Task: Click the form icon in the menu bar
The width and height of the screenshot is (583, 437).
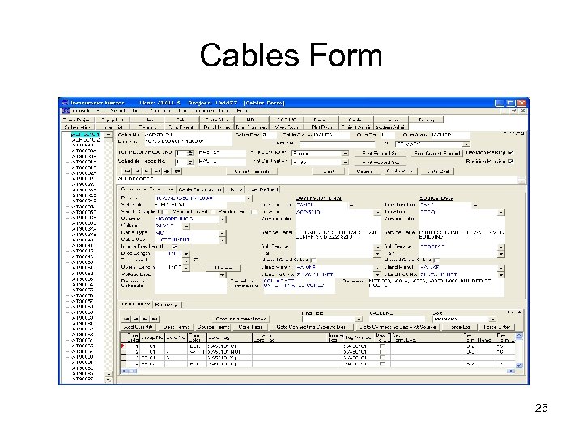Action: (66, 111)
